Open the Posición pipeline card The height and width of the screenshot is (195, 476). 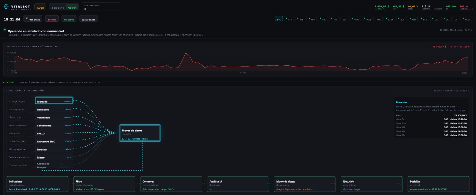click(438, 184)
